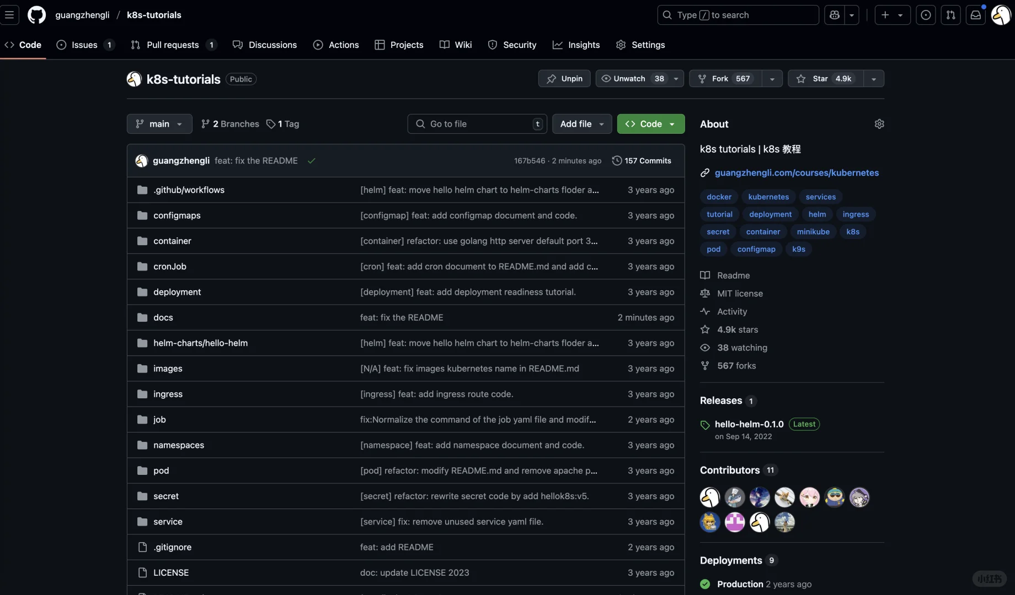Focus the Type / to search field
Screen dimensions: 1015x595
coord(738,15)
